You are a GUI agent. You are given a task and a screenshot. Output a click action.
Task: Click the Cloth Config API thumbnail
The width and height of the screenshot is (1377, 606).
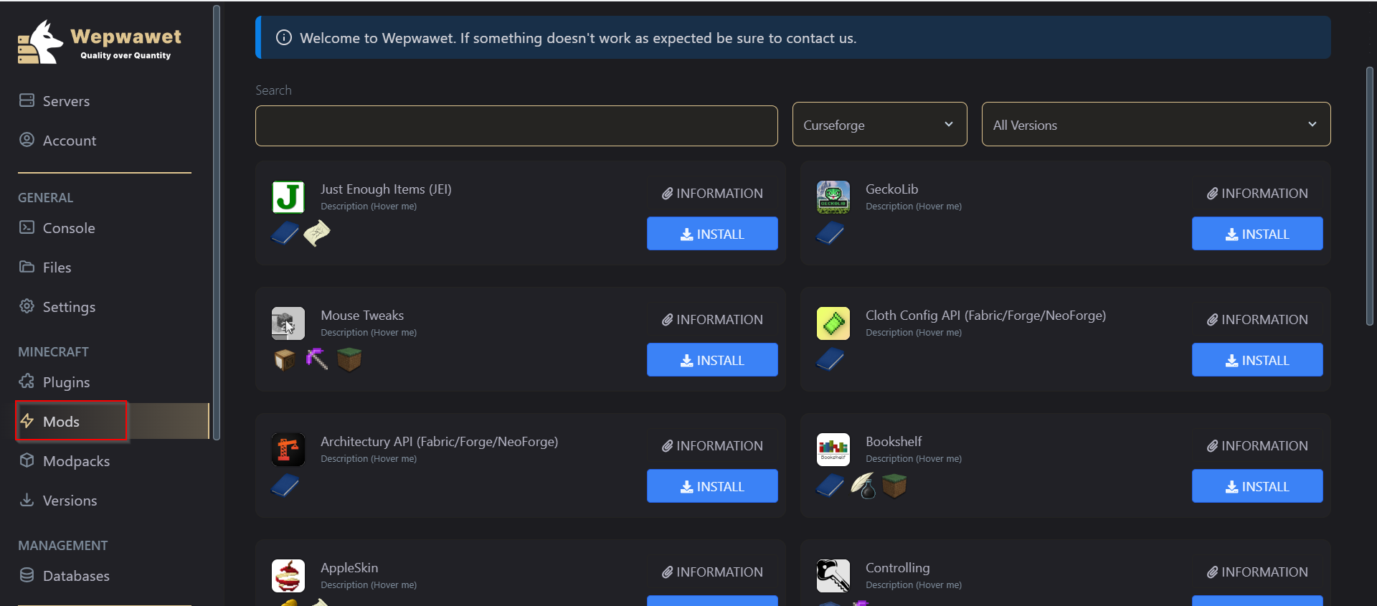(833, 323)
